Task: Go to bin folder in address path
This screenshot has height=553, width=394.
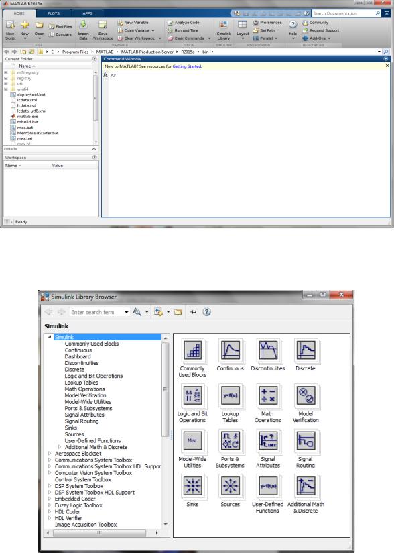Action: tap(205, 52)
